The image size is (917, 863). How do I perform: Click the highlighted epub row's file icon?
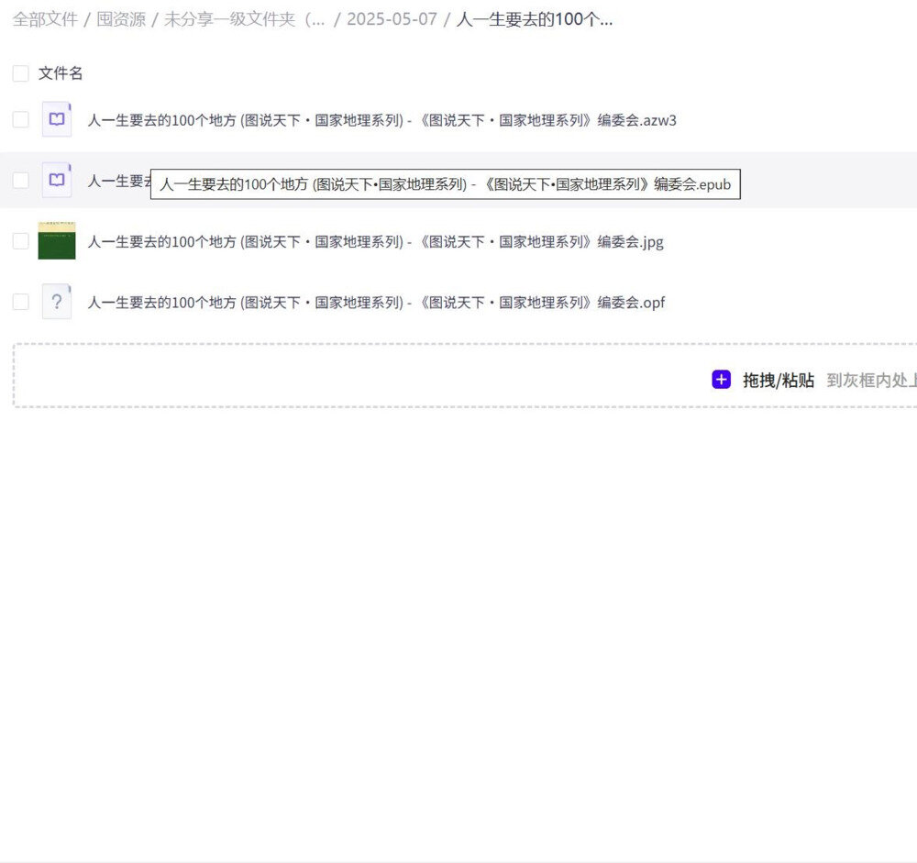point(56,181)
